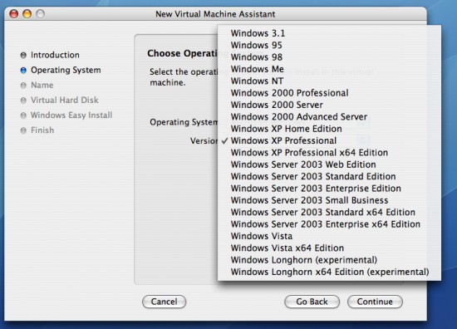Select Windows Vista x64 Edition
The width and height of the screenshot is (457, 329).
click(x=329, y=248)
